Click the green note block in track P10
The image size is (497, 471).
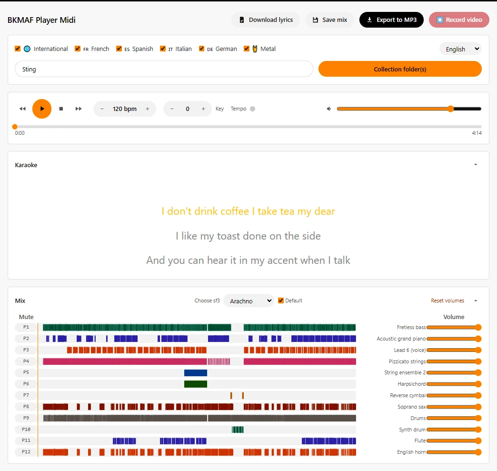pos(238,430)
